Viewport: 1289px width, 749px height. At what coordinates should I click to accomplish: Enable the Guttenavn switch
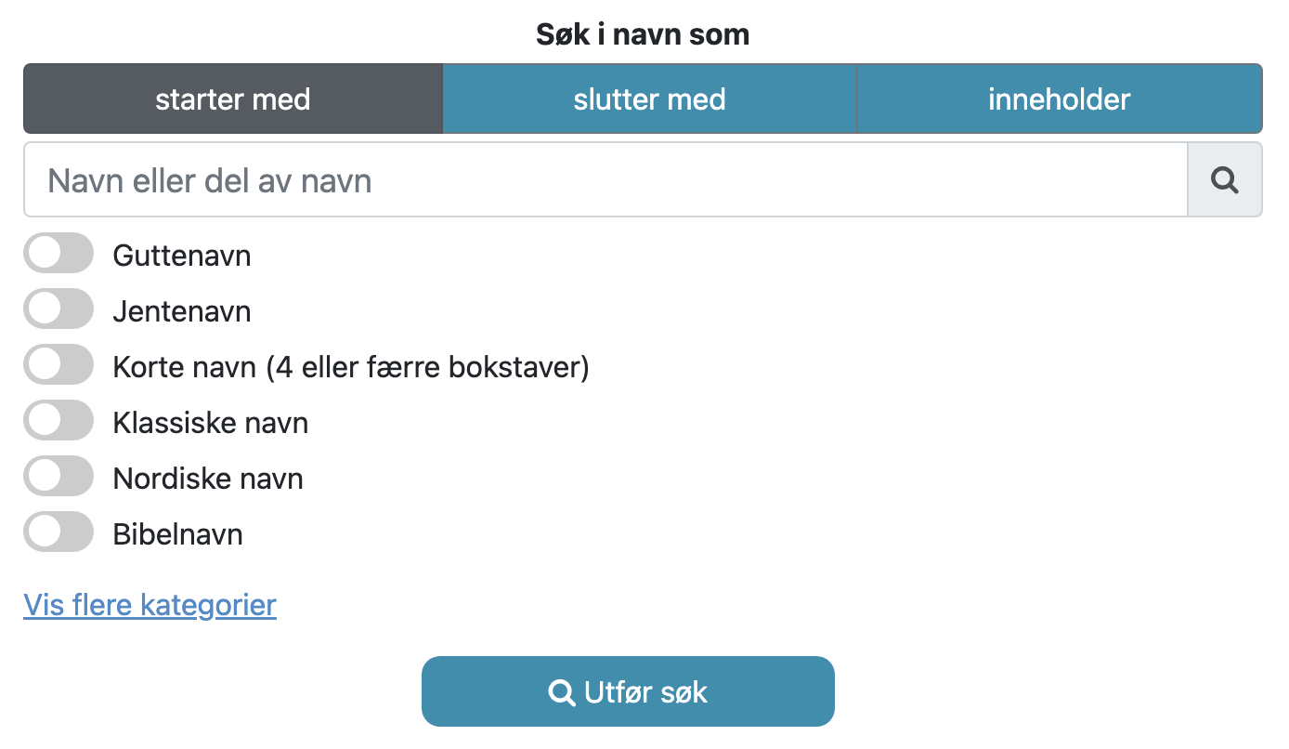click(x=59, y=253)
